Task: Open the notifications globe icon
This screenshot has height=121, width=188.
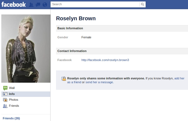Action: (x=45, y=5)
